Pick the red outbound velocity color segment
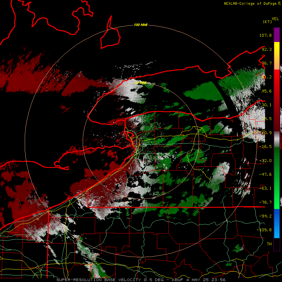This screenshot has height=282, width=282. click(277, 100)
